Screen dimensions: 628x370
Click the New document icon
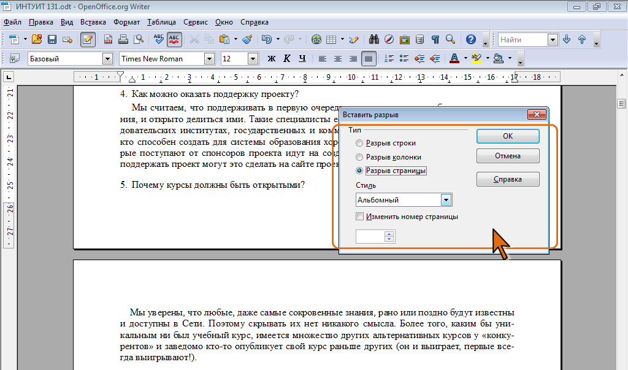tap(14, 39)
